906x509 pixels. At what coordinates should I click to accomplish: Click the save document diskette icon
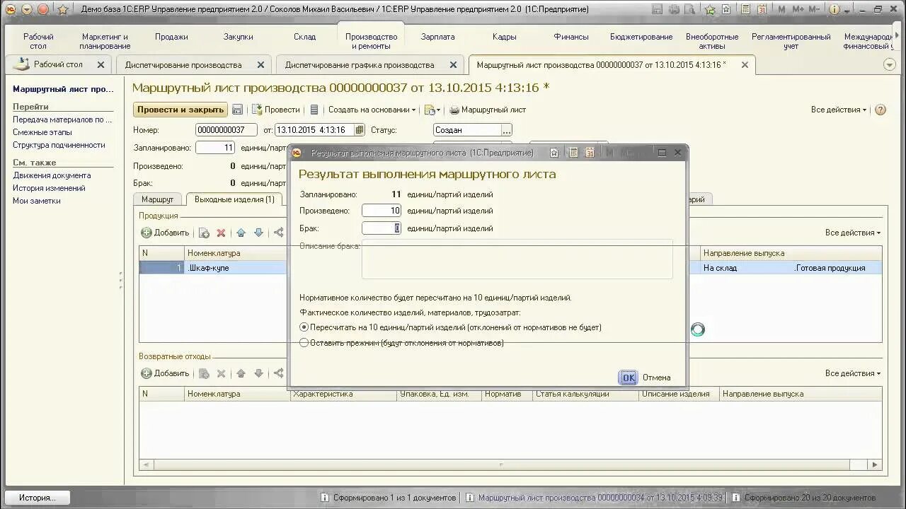[238, 110]
